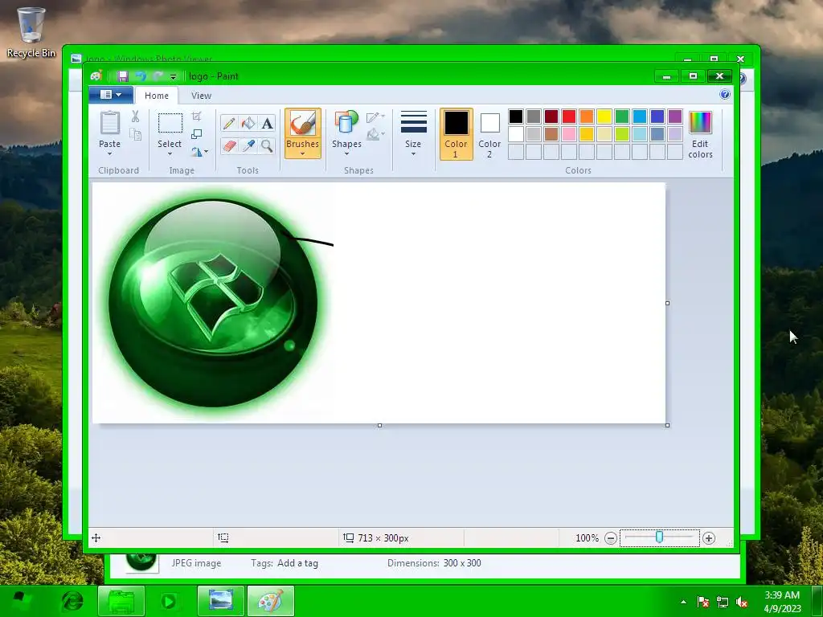Click the rectangular Select icon

point(170,123)
